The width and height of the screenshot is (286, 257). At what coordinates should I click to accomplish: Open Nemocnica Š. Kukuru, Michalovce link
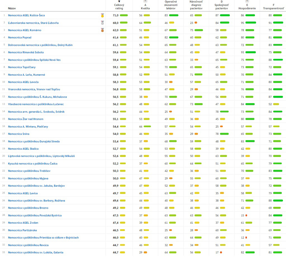[x=38, y=97]
